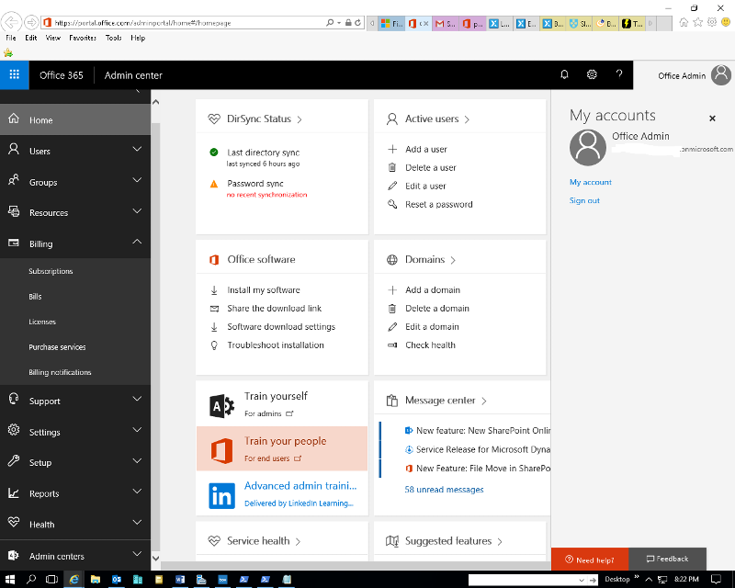Image resolution: width=735 pixels, height=588 pixels.
Task: Open Bills under Billing
Action: click(35, 297)
